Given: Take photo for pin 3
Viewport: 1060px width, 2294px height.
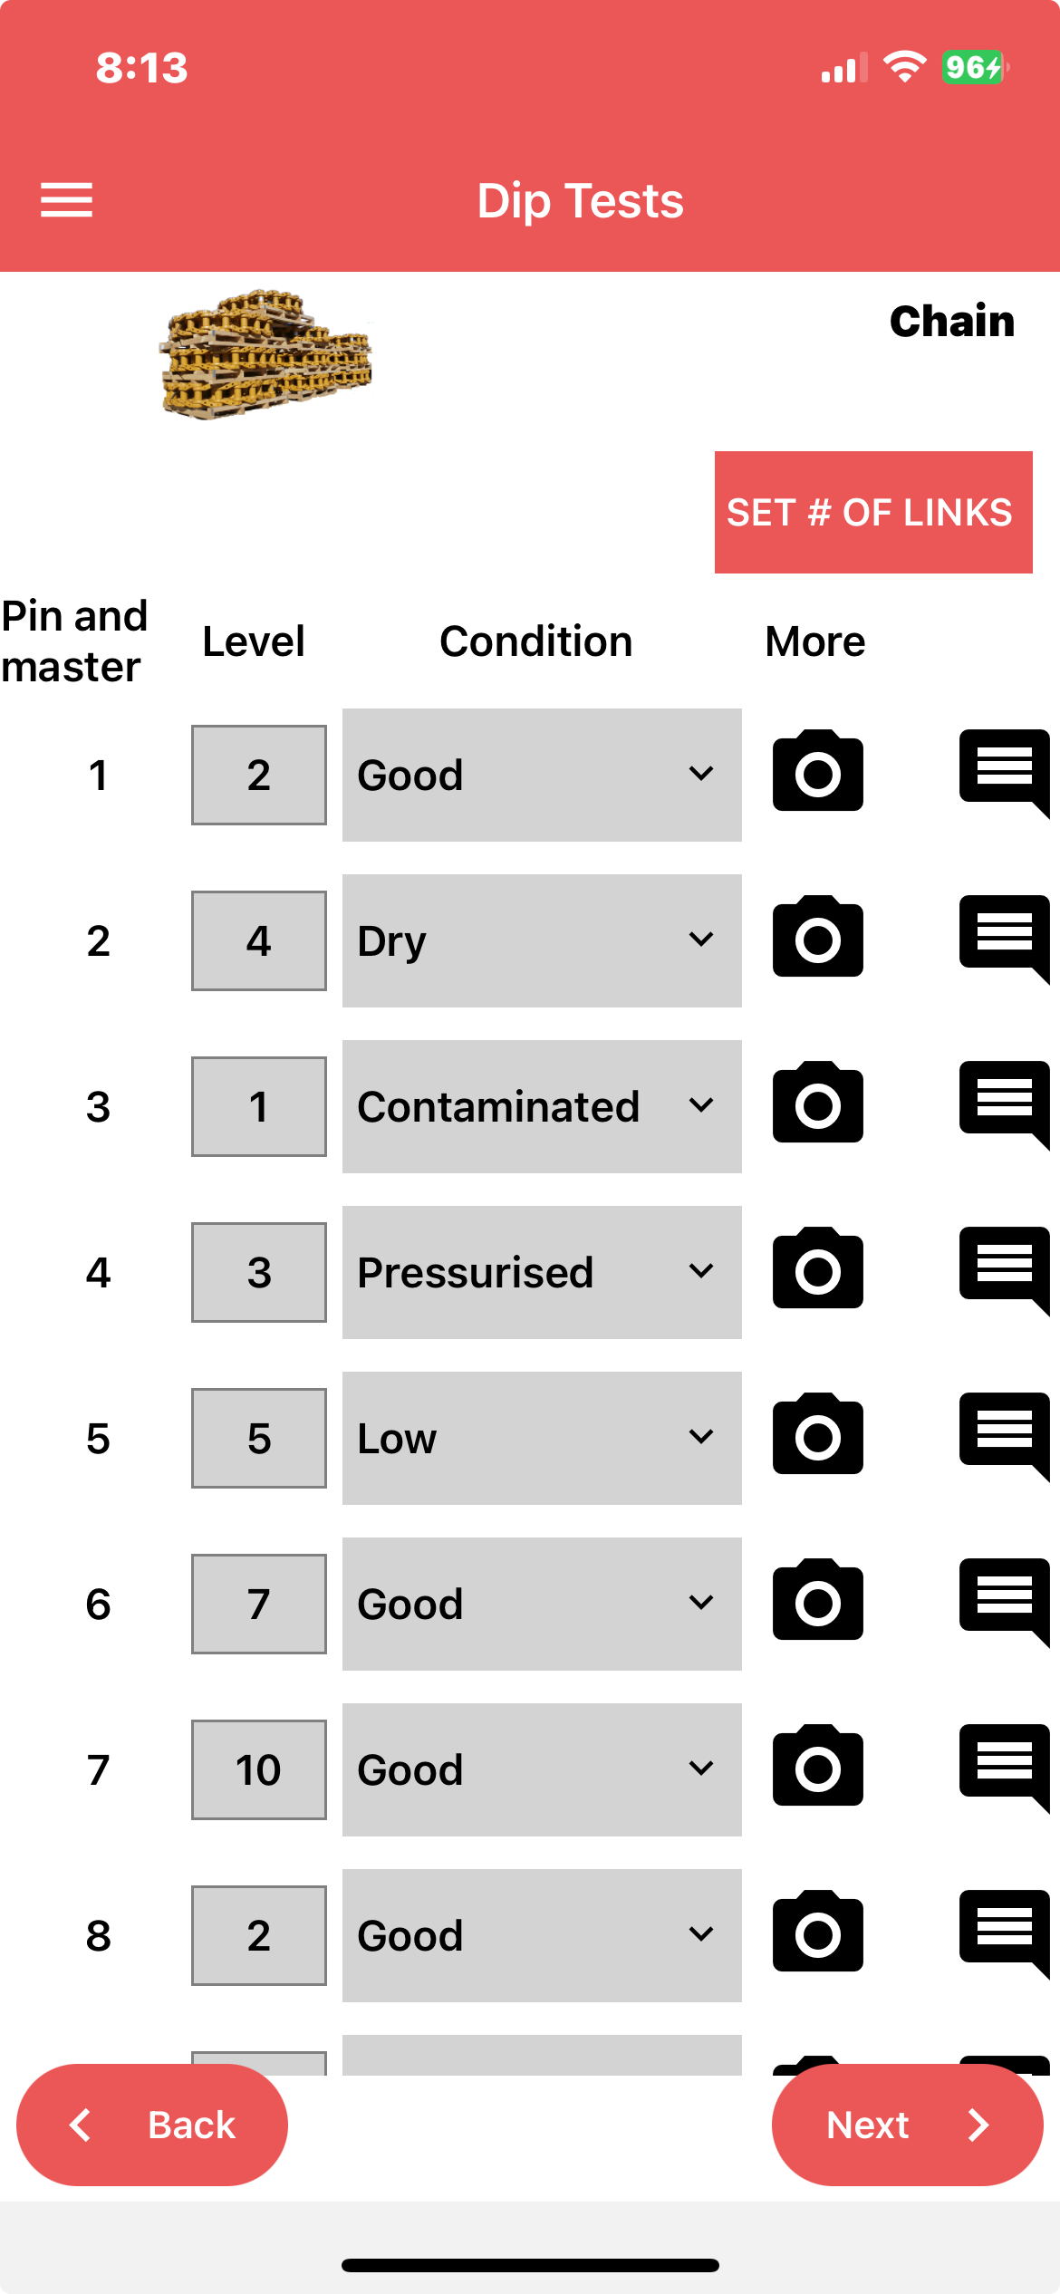Looking at the screenshot, I should click(x=817, y=1104).
